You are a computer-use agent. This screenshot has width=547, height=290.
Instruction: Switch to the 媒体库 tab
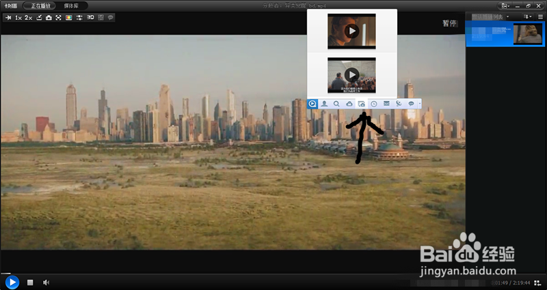click(71, 6)
